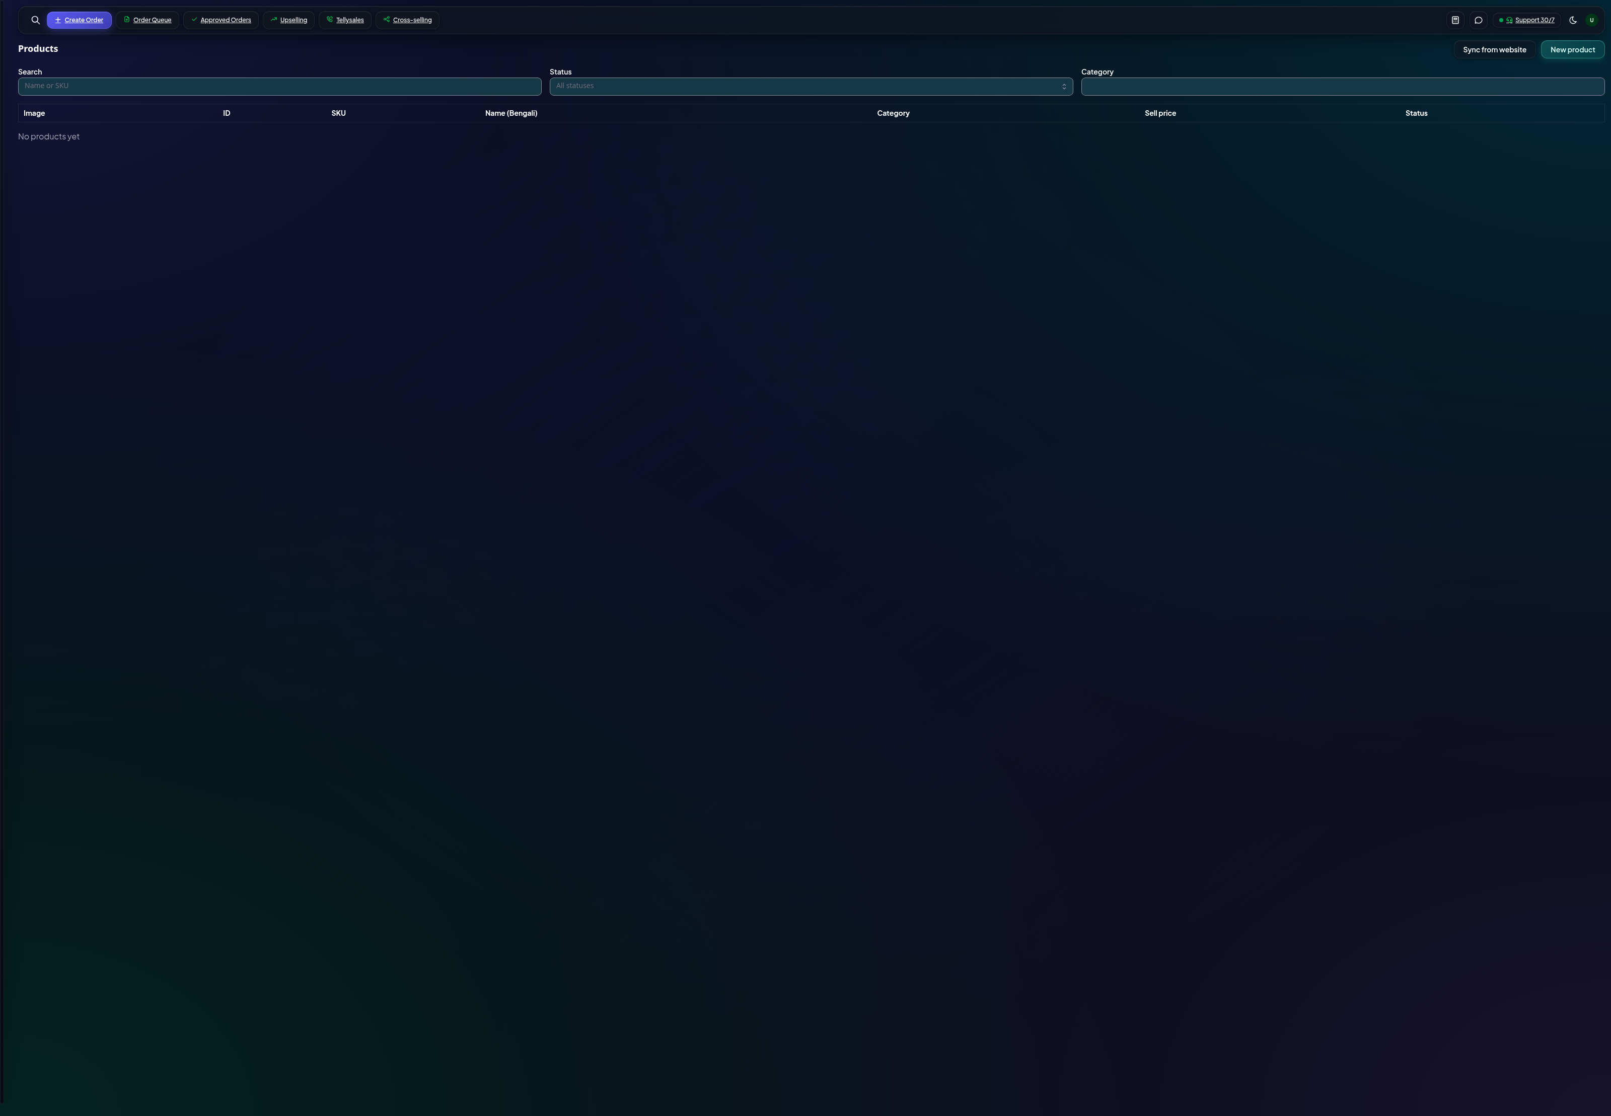Open the Cross-selling section
This screenshot has width=1611, height=1116.
coord(408,20)
